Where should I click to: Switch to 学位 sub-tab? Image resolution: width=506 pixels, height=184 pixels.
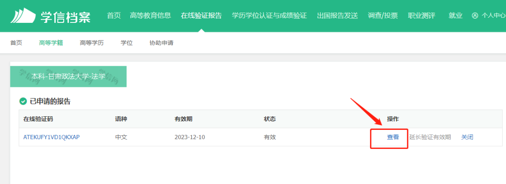127,43
